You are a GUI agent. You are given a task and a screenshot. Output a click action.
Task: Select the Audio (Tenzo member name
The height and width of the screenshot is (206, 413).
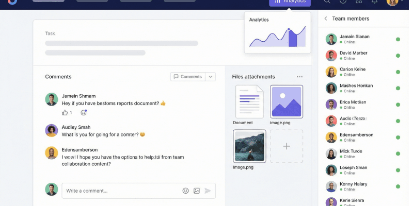(x=353, y=118)
